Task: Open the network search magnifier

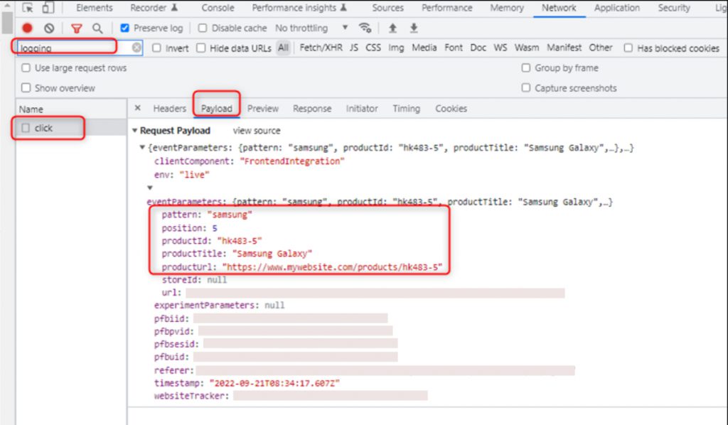Action: tap(97, 28)
